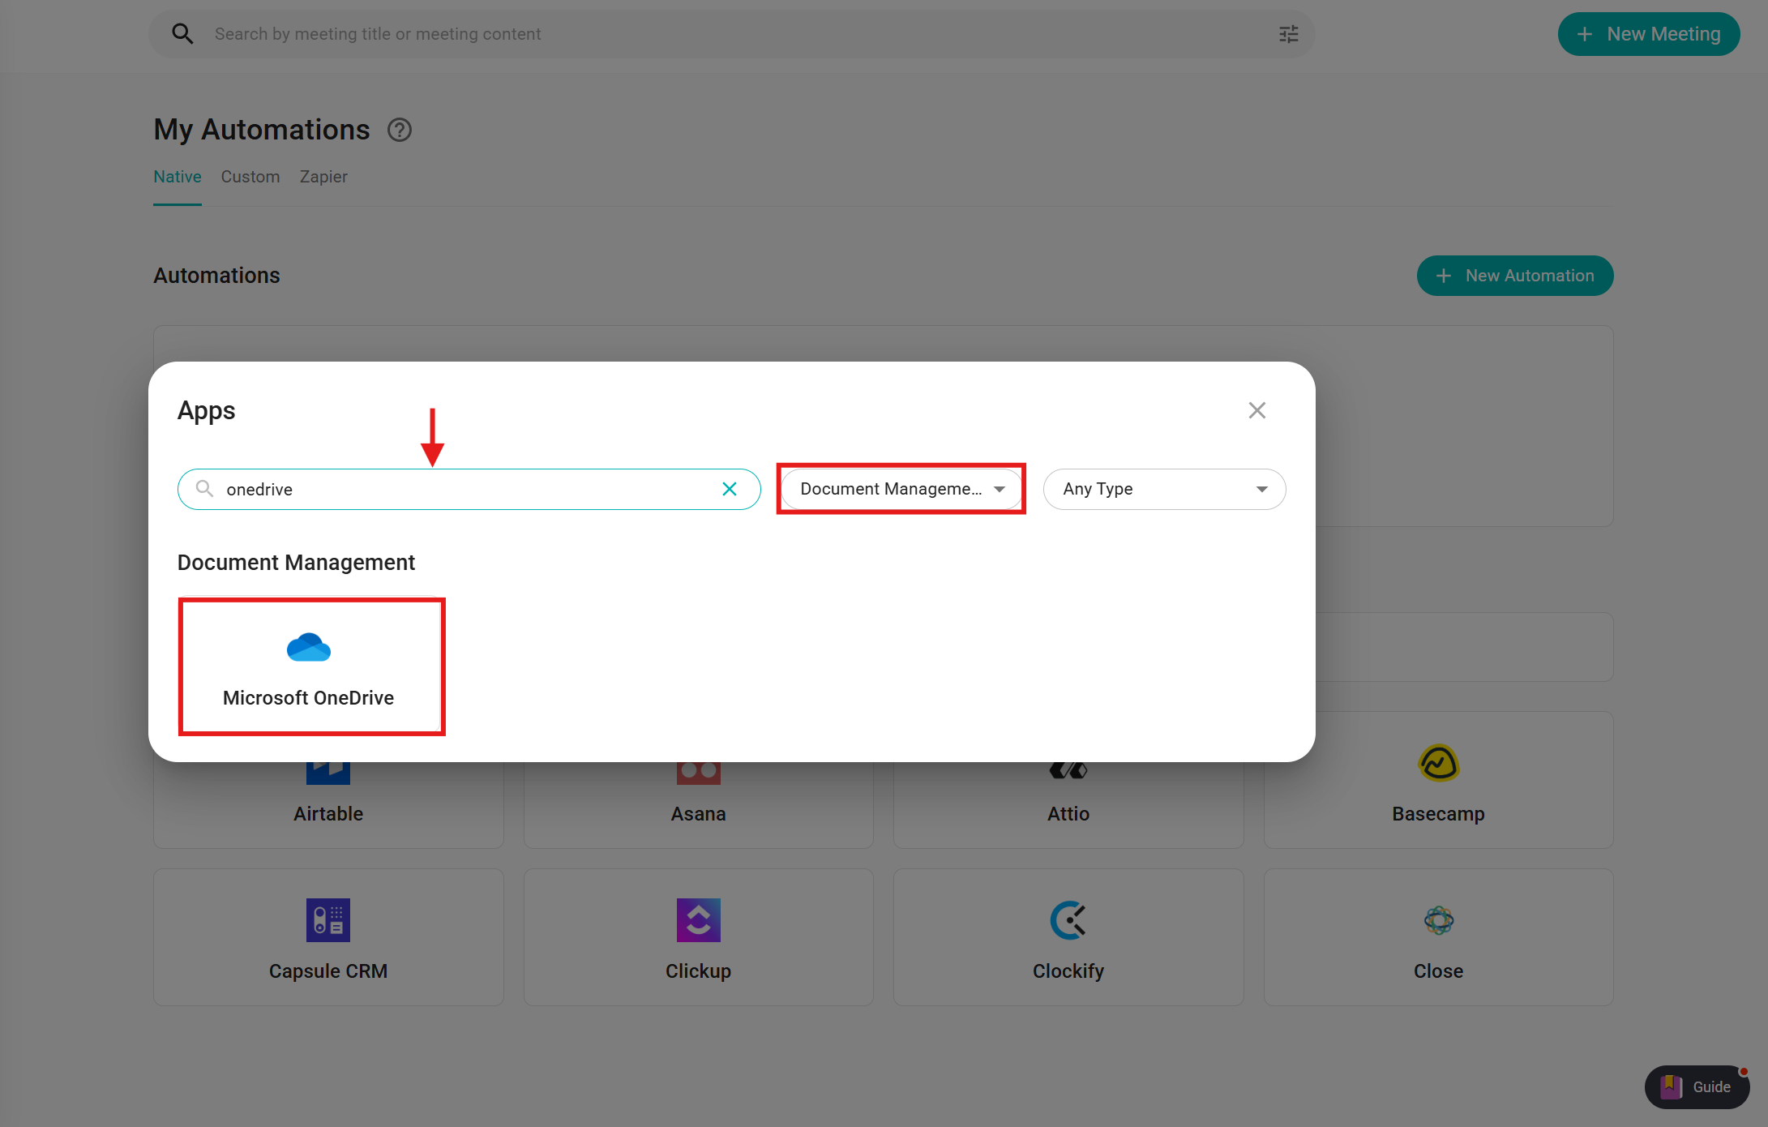Click the Microsoft OneDrive cloud icon

(309, 647)
